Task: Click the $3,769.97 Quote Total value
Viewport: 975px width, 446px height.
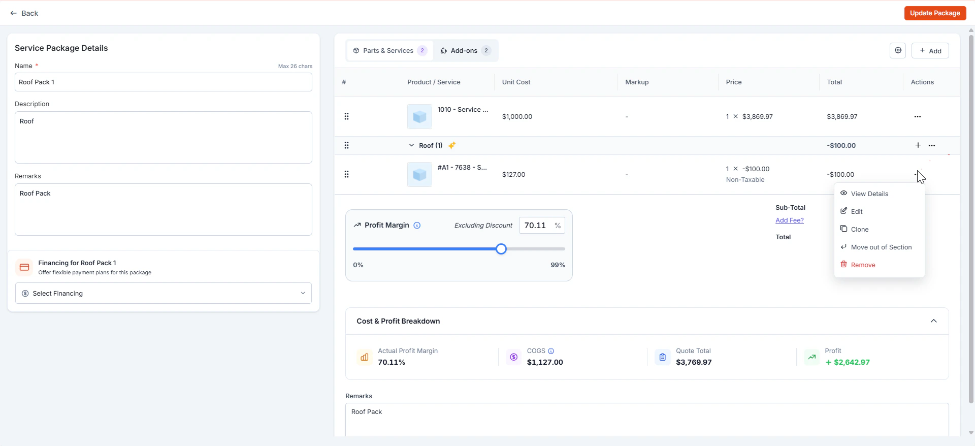Action: tap(694, 362)
